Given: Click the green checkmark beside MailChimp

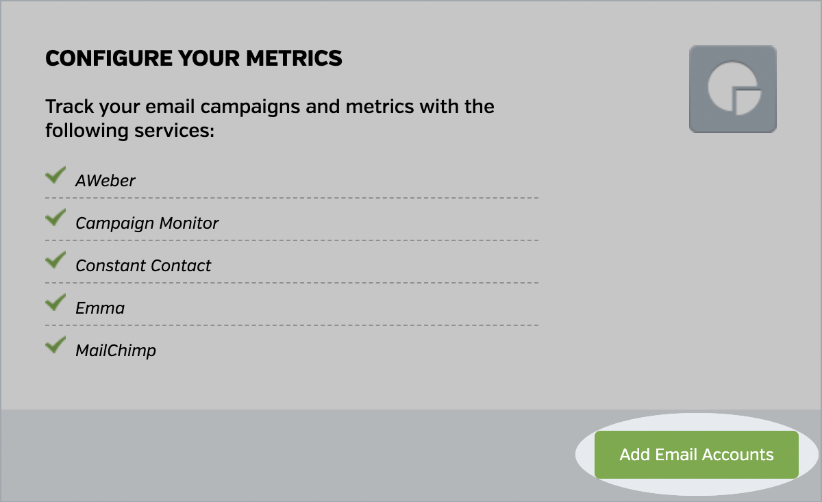Looking at the screenshot, I should coord(55,346).
